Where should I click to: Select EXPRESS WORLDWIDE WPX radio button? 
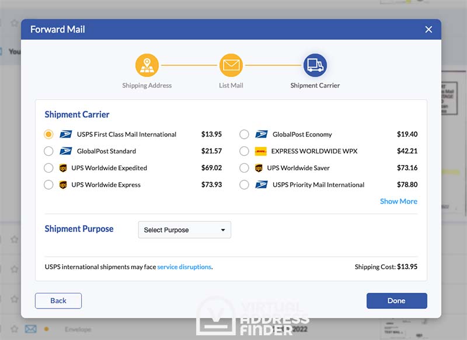(244, 151)
